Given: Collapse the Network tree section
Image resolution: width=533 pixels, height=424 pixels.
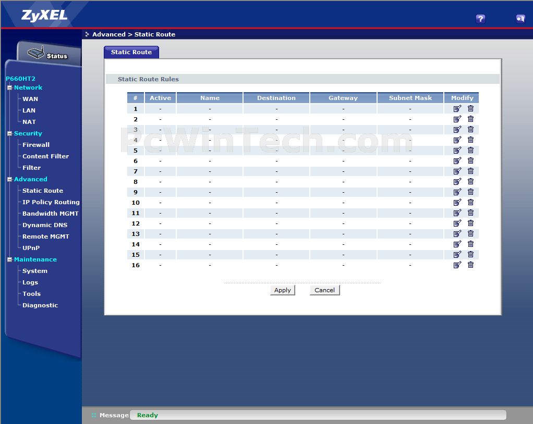Looking at the screenshot, I should pos(9,88).
